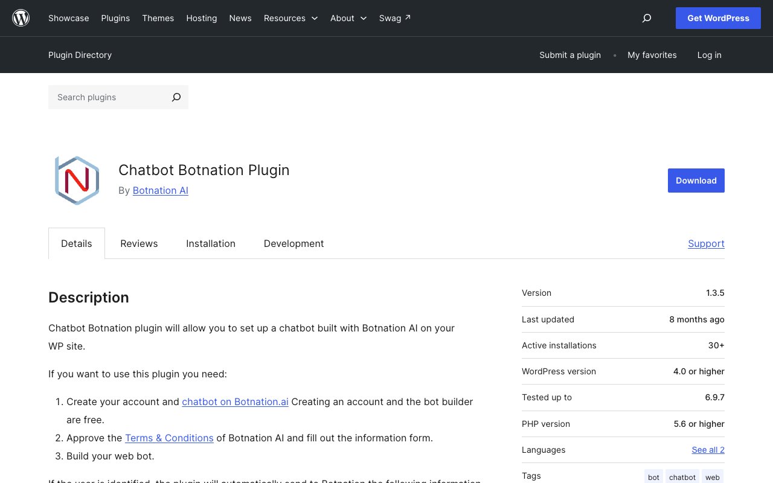Click the chatbot tag
Screen dimensions: 773x483
tap(682, 477)
